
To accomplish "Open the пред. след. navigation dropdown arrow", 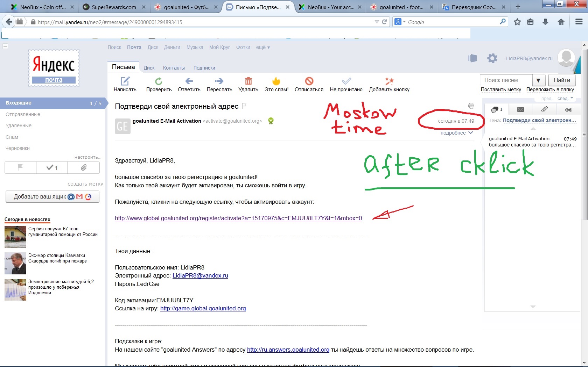I will pos(572,98).
